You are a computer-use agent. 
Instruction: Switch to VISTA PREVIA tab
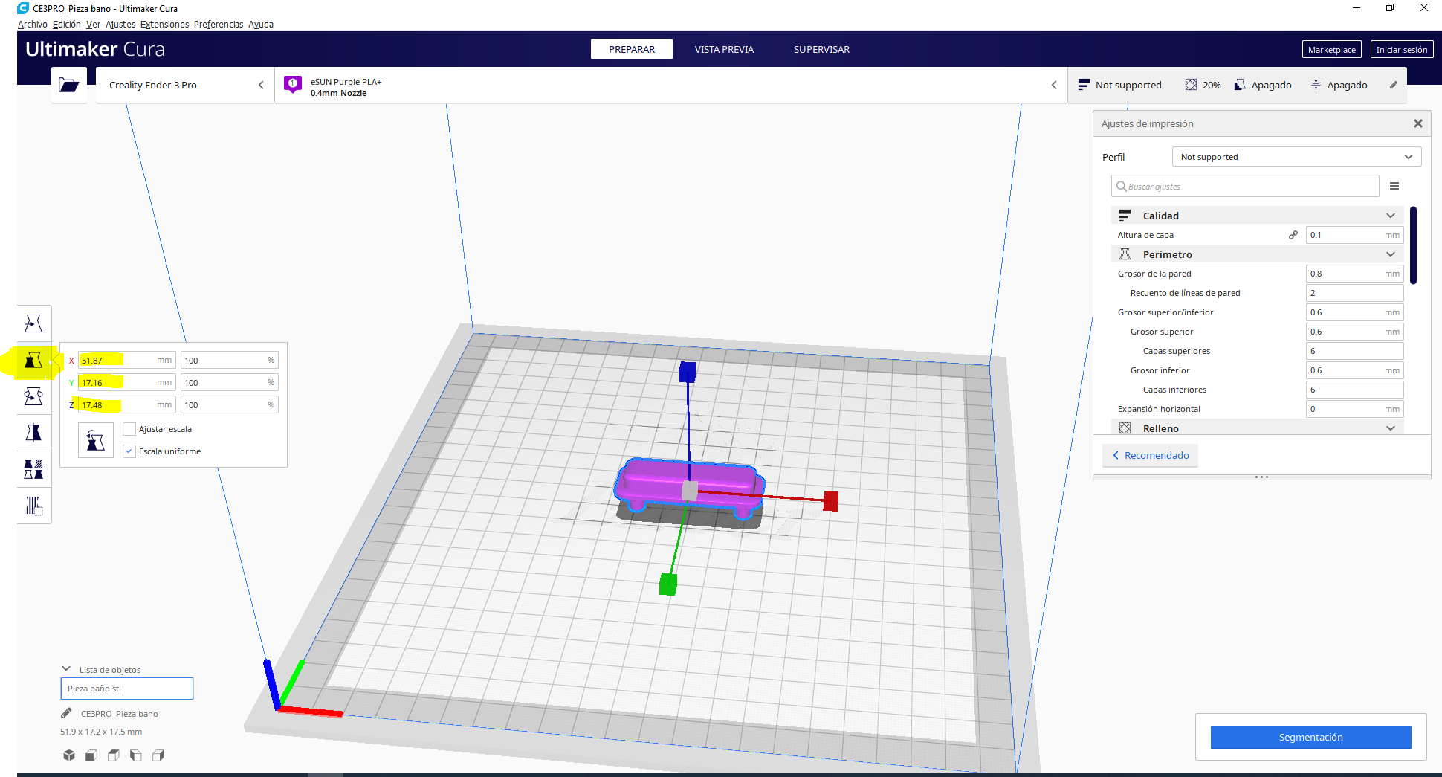tap(724, 49)
